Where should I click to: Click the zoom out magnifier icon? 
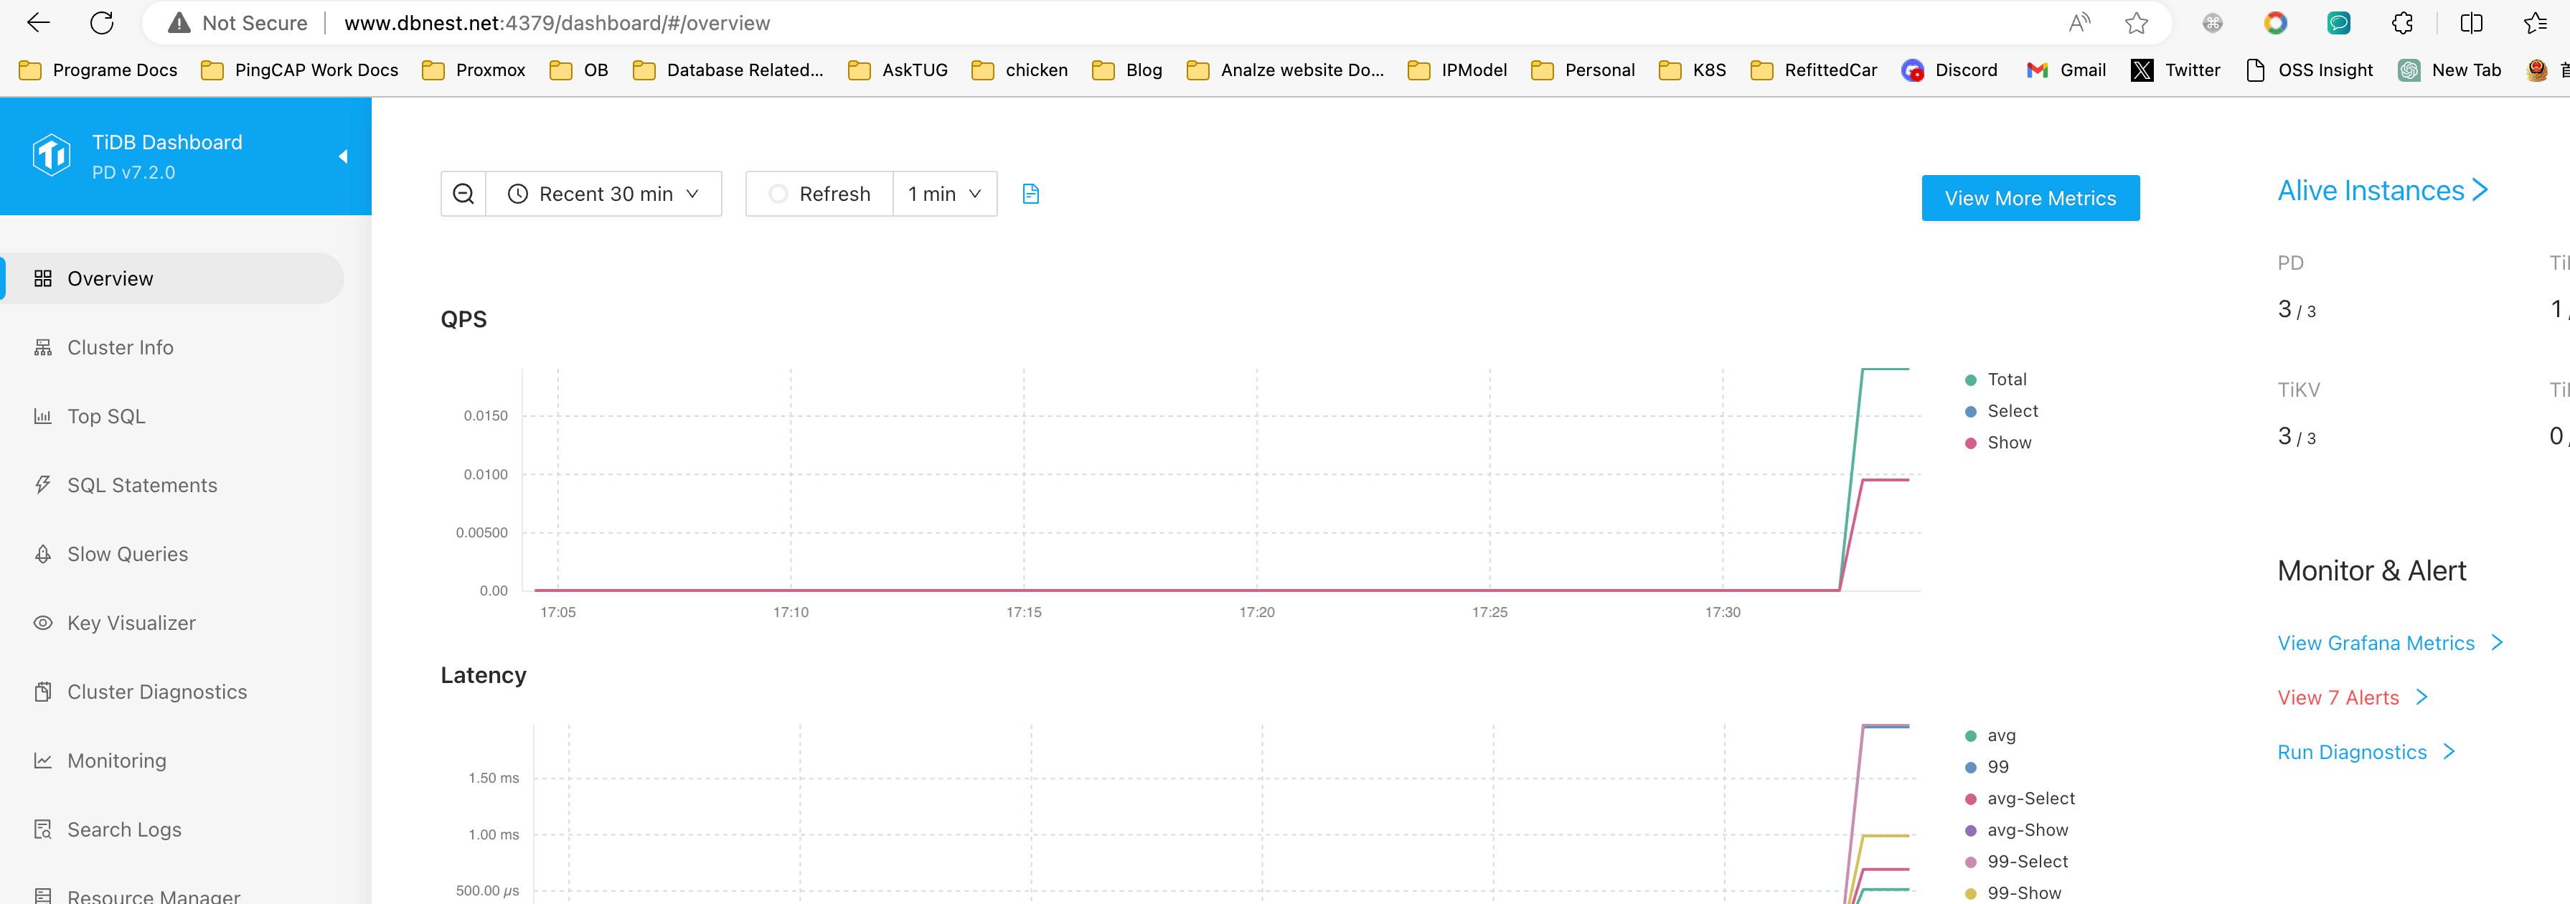coord(463,194)
